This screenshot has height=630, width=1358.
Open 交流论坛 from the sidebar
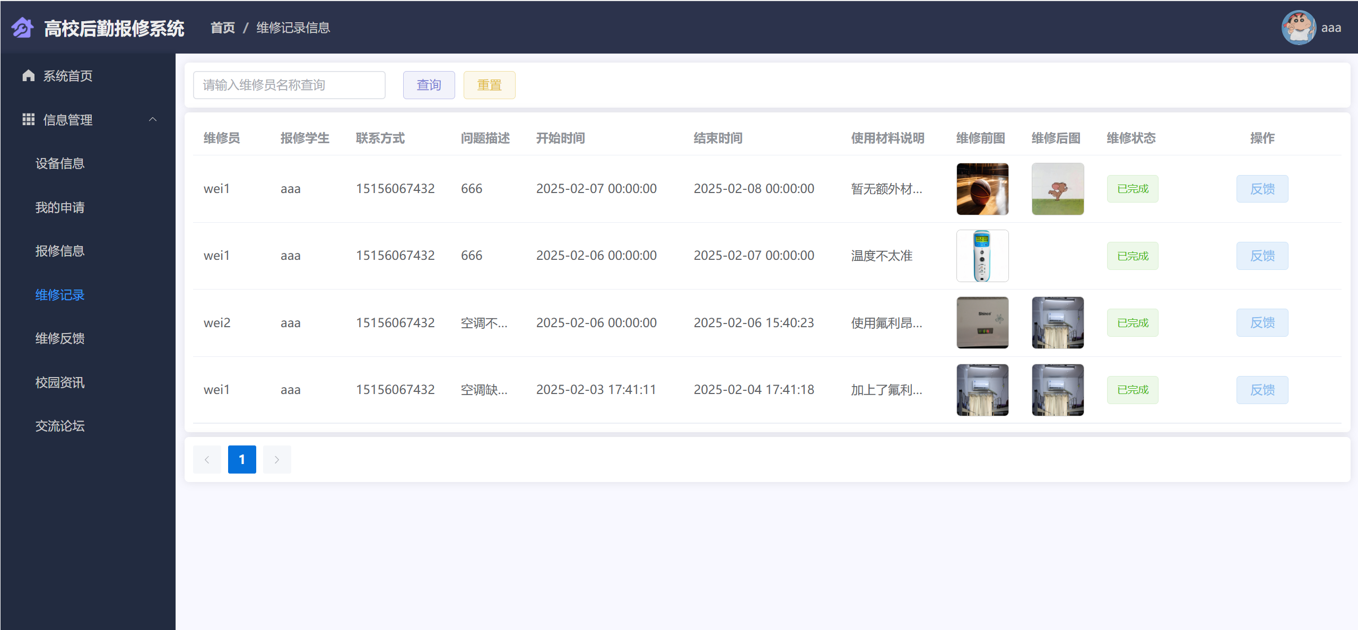click(x=60, y=426)
